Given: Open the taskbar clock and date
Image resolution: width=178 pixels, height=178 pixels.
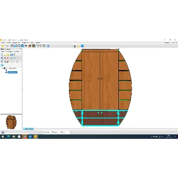Looking at the screenshot, I should click(169, 137).
